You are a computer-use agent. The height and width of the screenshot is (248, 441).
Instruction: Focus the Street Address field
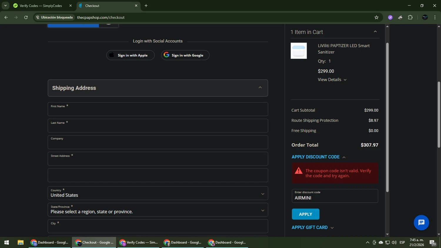(x=158, y=159)
